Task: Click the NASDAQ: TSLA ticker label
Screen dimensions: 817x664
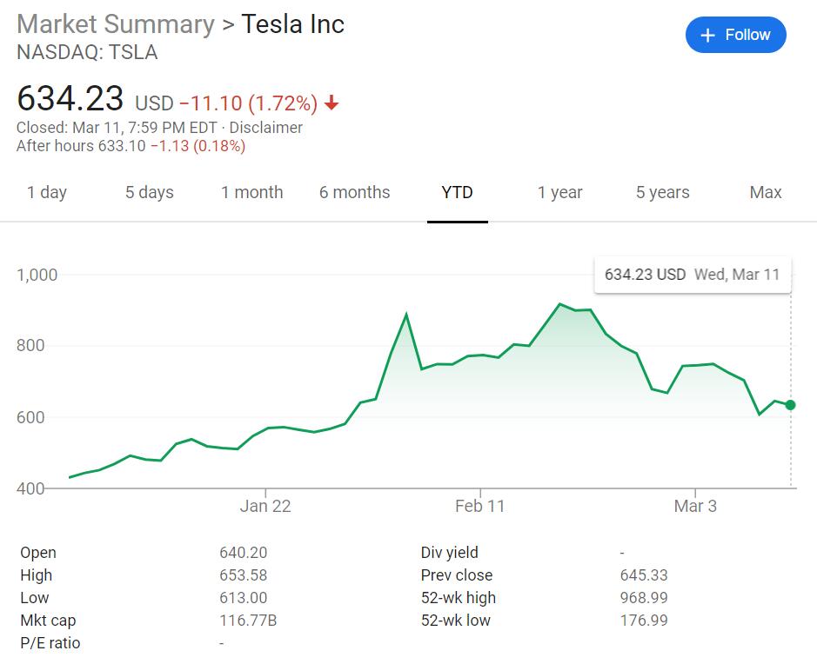Action: click(86, 52)
